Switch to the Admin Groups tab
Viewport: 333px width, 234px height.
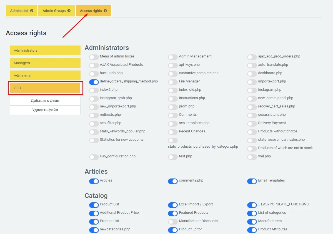pos(54,11)
